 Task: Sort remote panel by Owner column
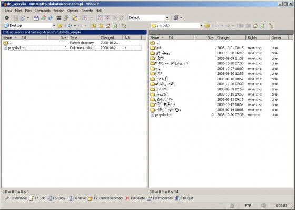pos(279,37)
